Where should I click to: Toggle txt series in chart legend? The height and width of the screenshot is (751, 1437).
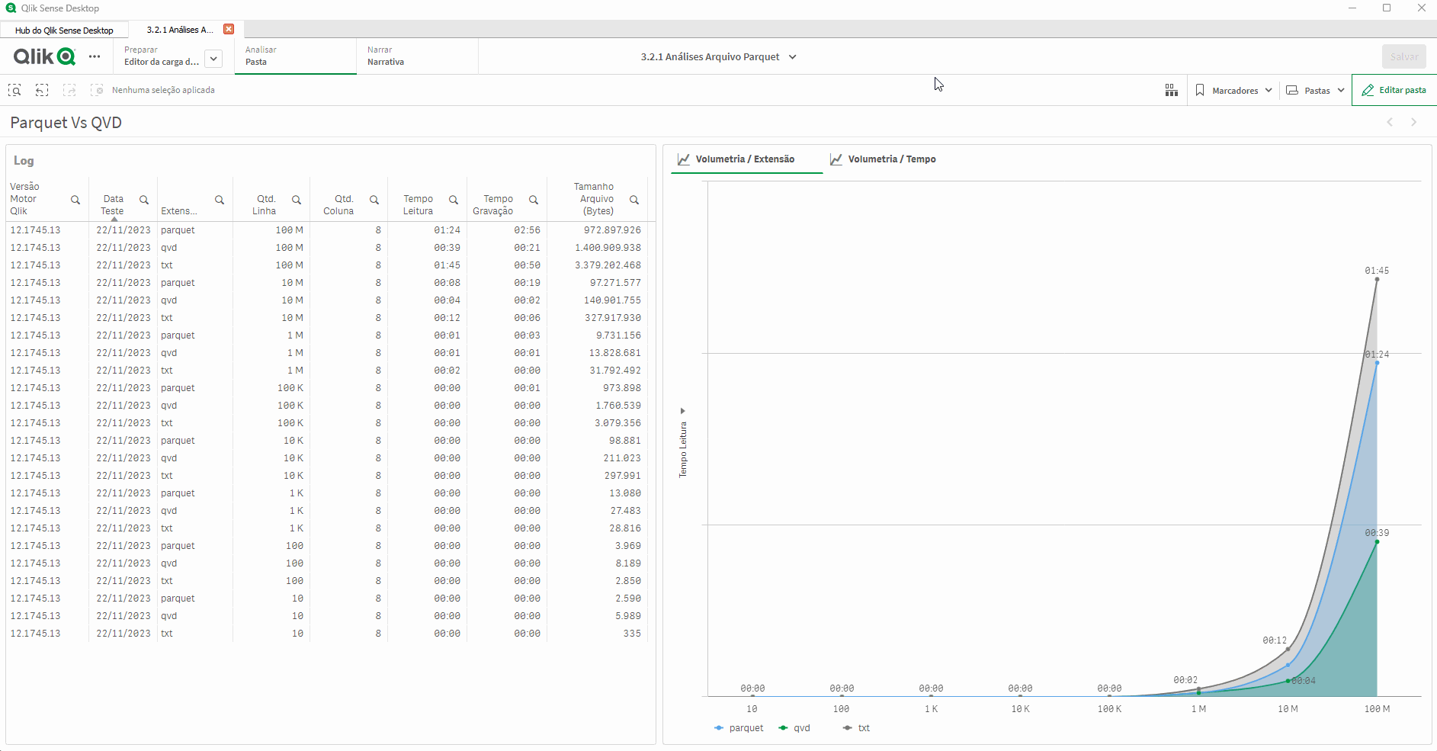pos(856,728)
